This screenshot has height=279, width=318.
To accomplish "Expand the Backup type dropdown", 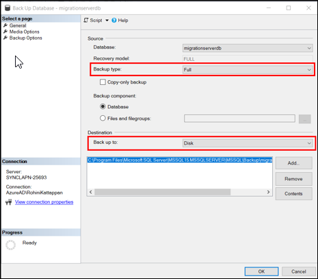I will pos(248,70).
